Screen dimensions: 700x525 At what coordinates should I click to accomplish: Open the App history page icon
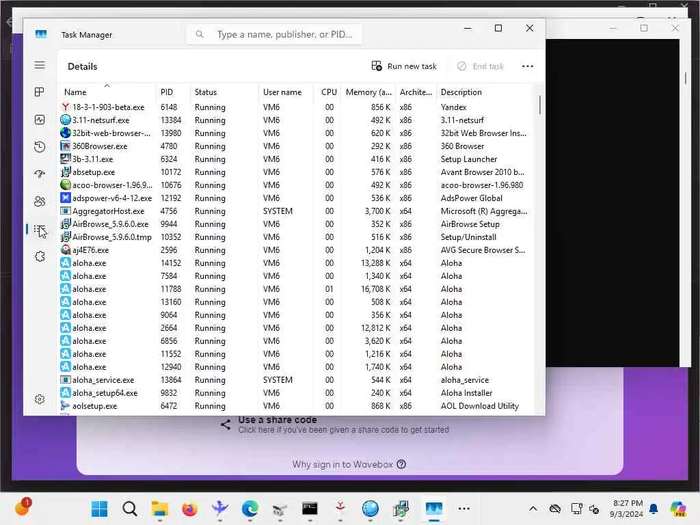[40, 147]
